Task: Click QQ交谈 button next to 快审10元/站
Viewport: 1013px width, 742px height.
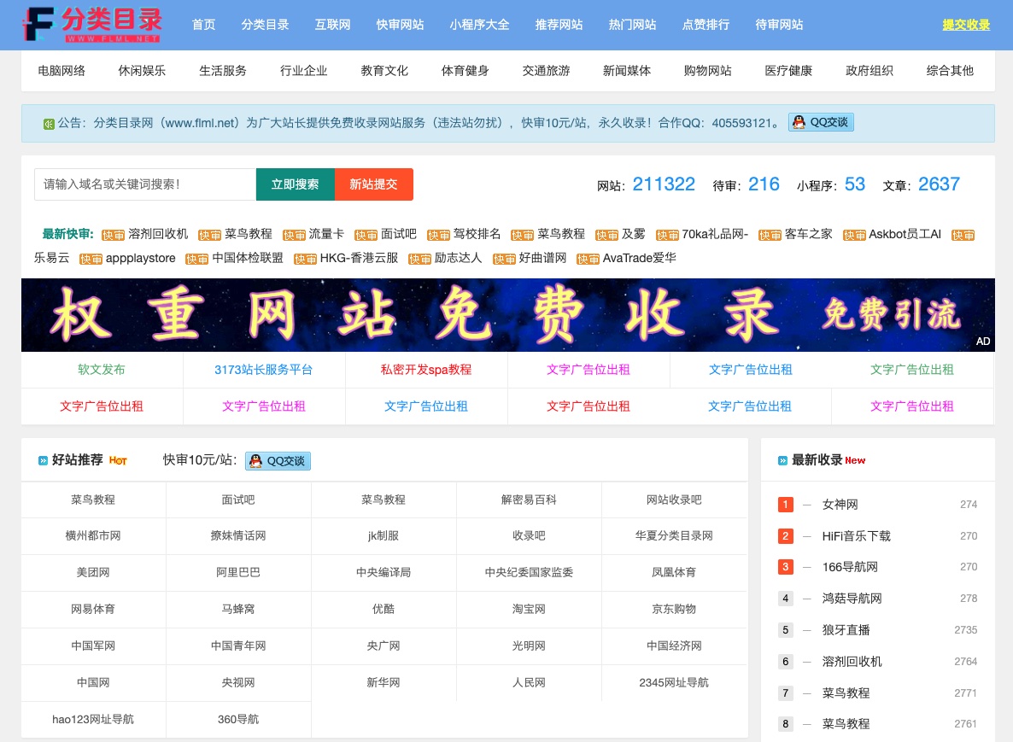Action: [278, 460]
